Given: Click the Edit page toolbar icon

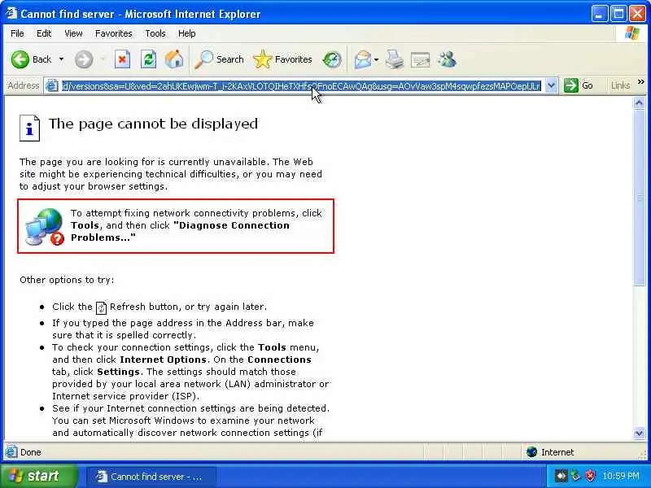Looking at the screenshot, I should coord(420,59).
